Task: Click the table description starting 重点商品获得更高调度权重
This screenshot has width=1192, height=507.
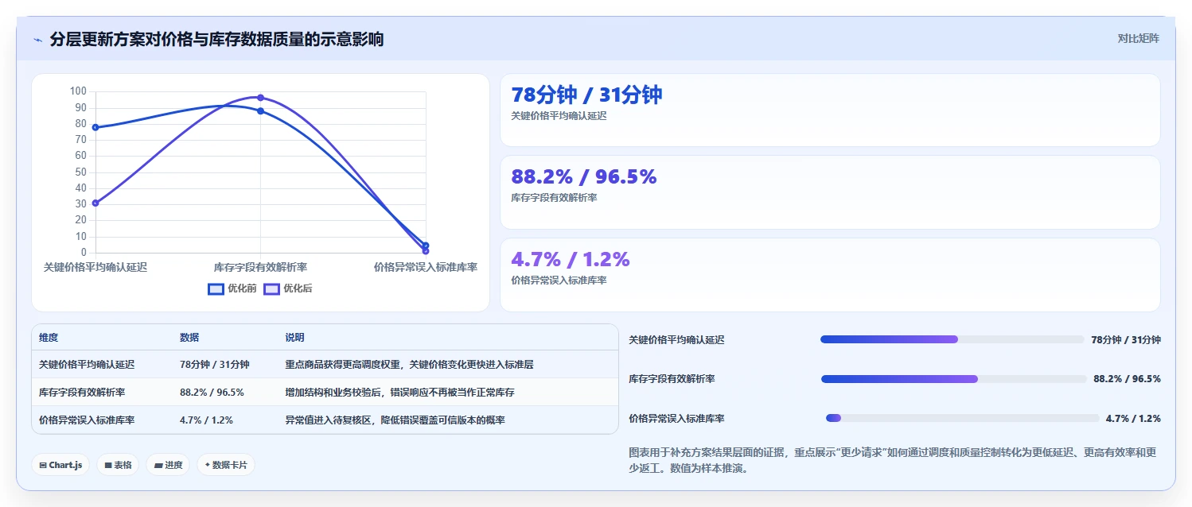Action: pyautogui.click(x=409, y=365)
